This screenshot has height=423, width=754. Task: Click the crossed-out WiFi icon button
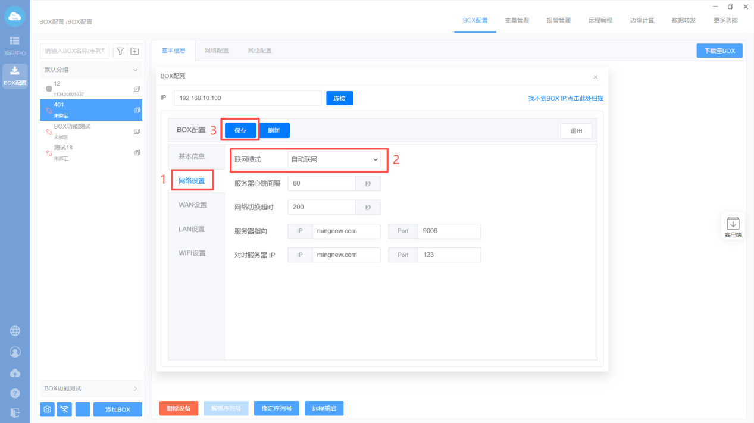(x=65, y=409)
